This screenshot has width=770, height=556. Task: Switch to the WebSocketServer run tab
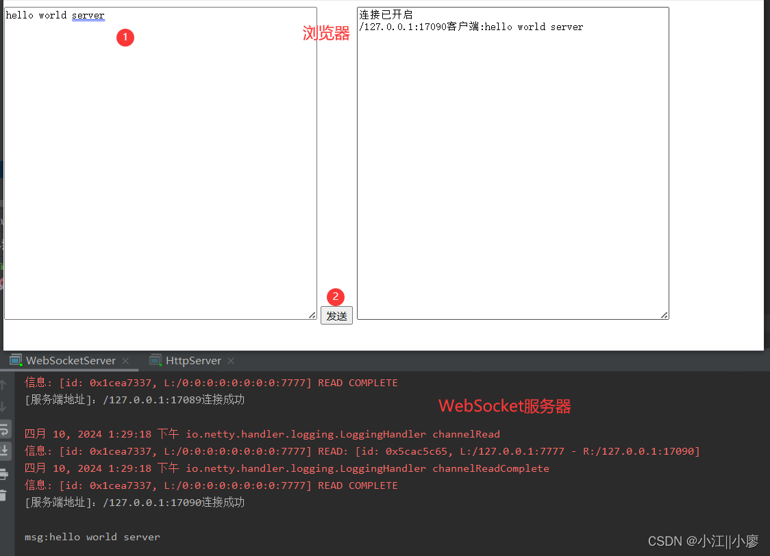tap(71, 361)
